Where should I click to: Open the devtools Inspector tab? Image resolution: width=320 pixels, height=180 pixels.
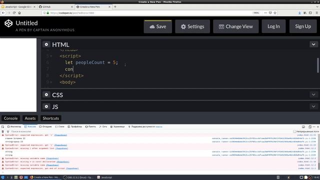click(x=14, y=126)
